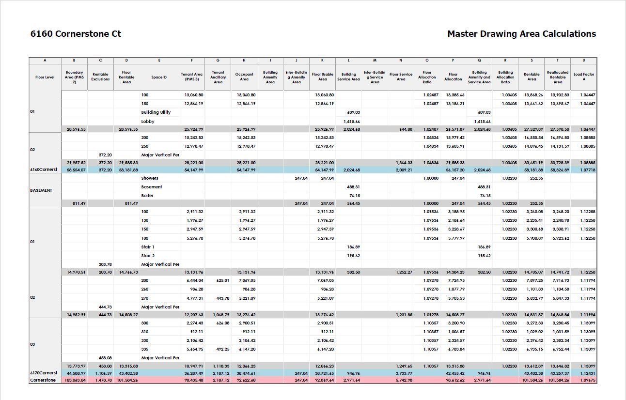The width and height of the screenshot is (626, 400).
Task: Select the "6160Cornerst" subtotal row label
Action: pyautogui.click(x=44, y=170)
